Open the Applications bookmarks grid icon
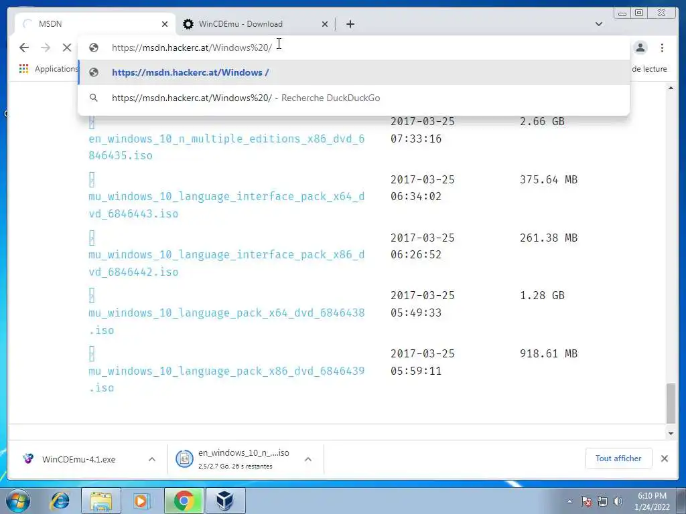This screenshot has height=514, width=686. 23,69
